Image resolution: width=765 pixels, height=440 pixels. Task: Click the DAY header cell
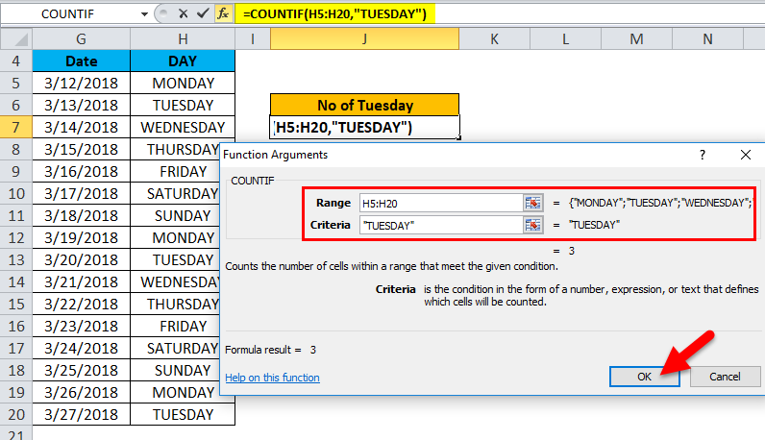tap(183, 61)
